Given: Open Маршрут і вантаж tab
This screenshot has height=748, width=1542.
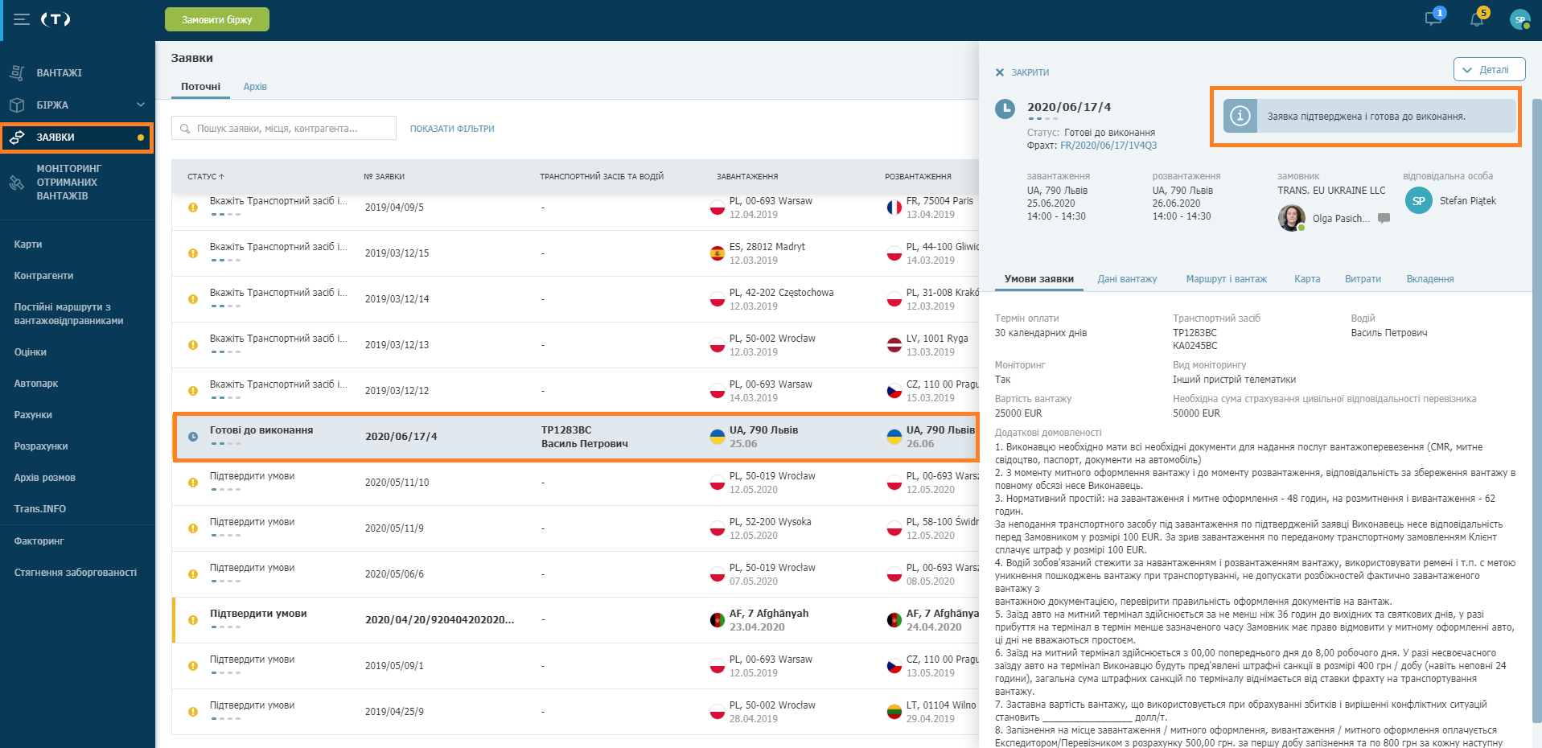Looking at the screenshot, I should point(1226,279).
